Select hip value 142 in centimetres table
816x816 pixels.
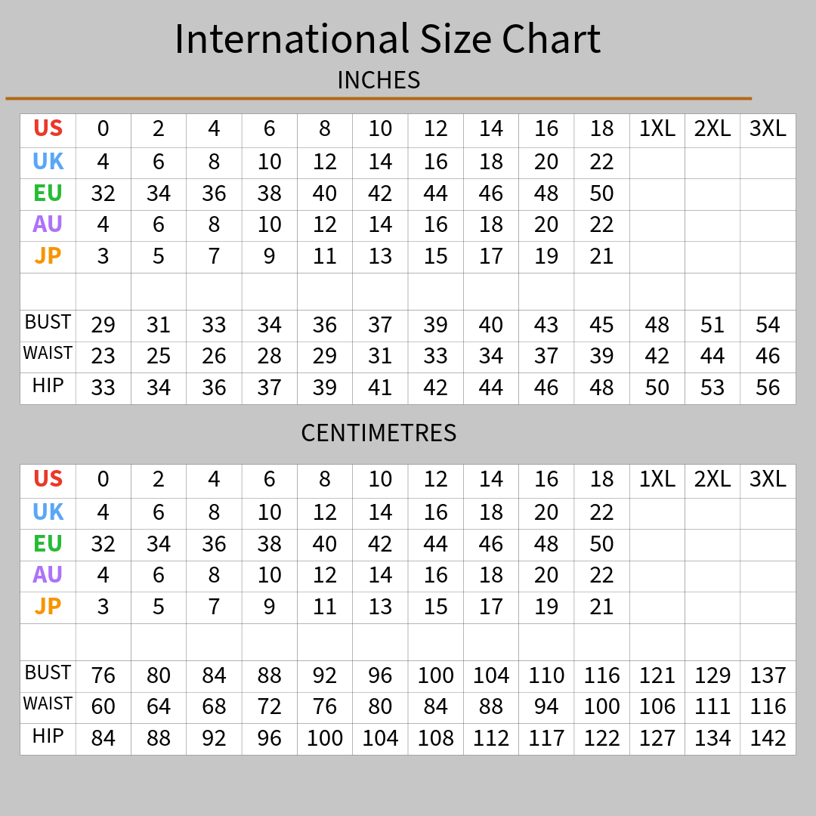(768, 738)
